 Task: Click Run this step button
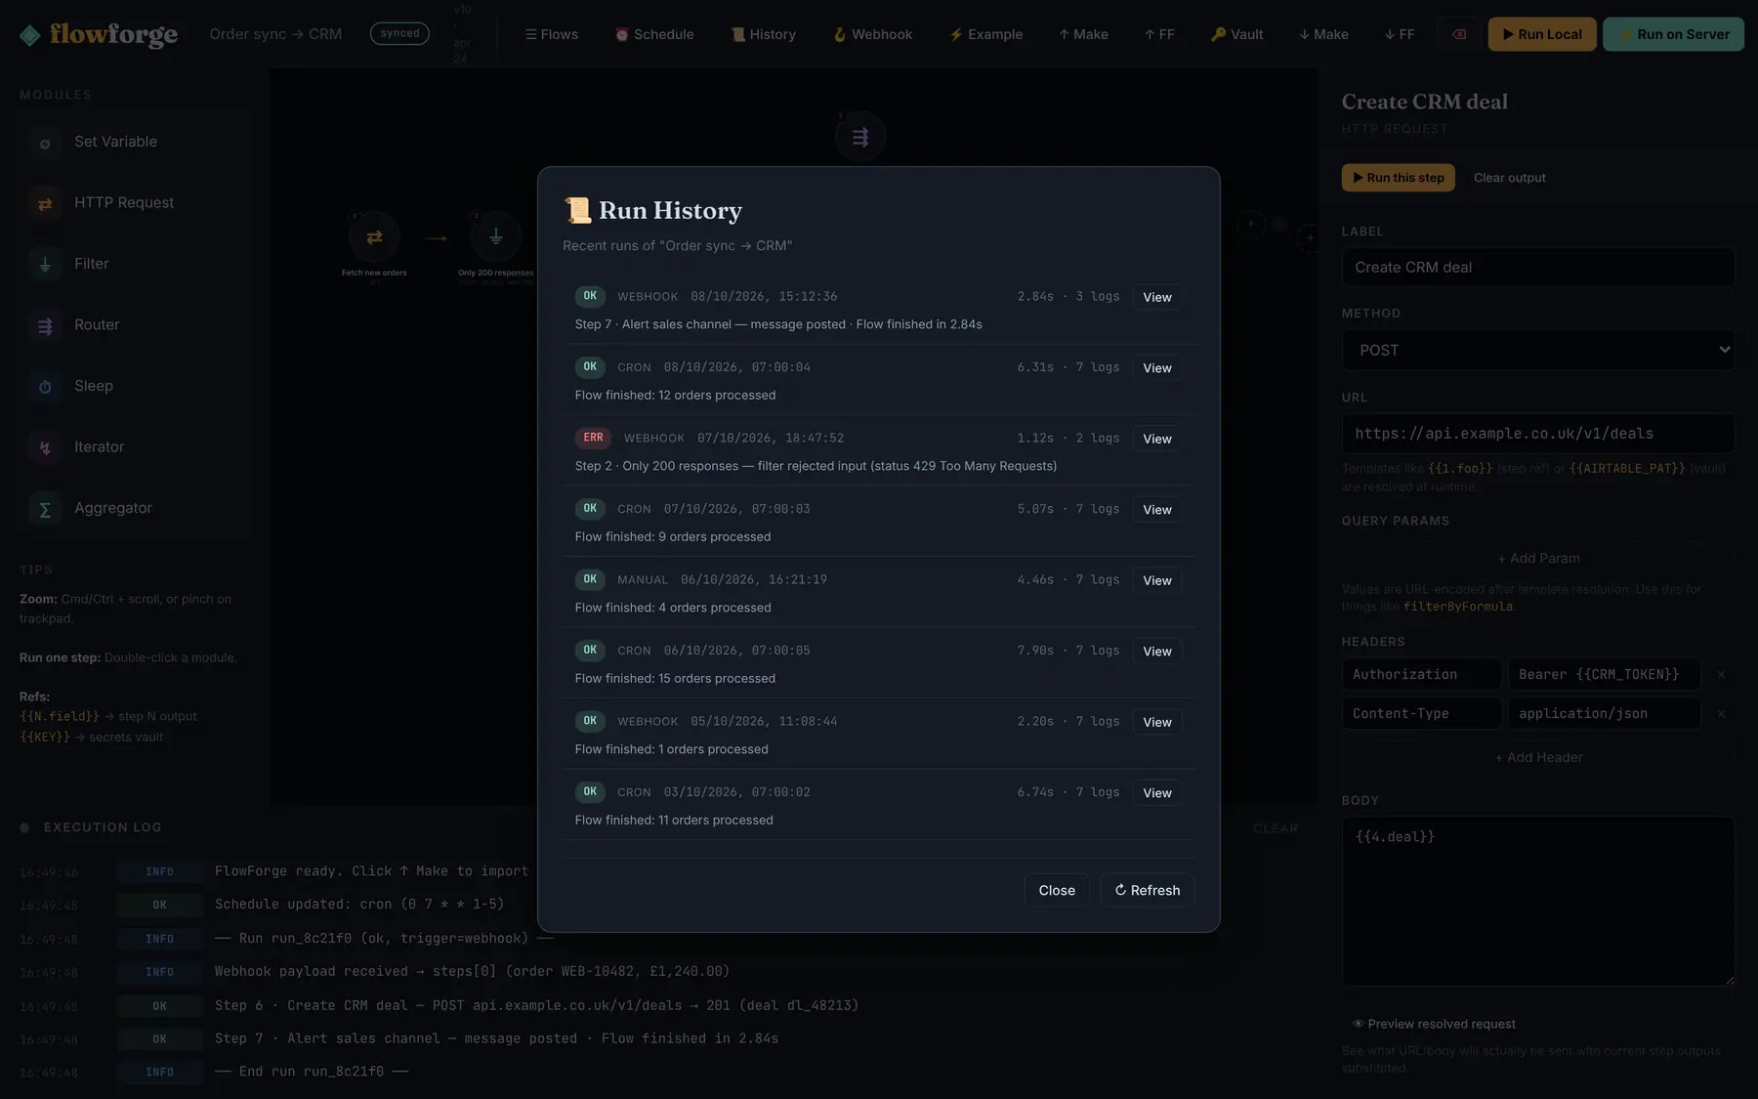(1399, 178)
